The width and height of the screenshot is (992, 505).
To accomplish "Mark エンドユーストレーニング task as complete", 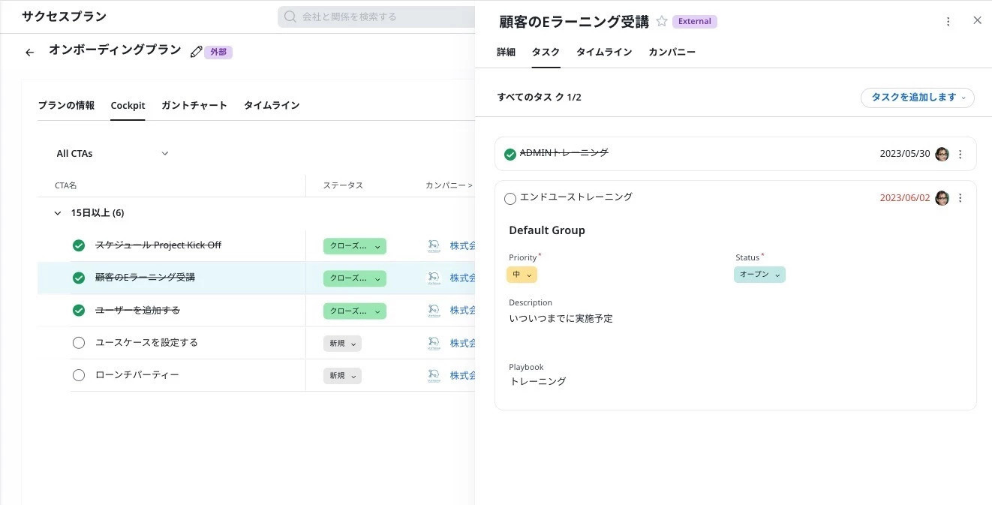I will point(510,199).
